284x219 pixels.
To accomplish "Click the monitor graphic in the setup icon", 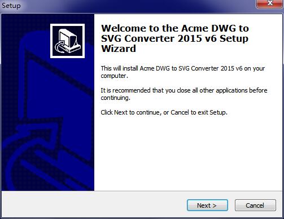I will click(71, 40).
